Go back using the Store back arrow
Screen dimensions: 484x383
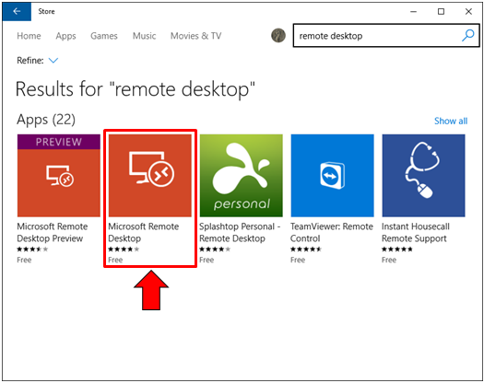[x=17, y=11]
